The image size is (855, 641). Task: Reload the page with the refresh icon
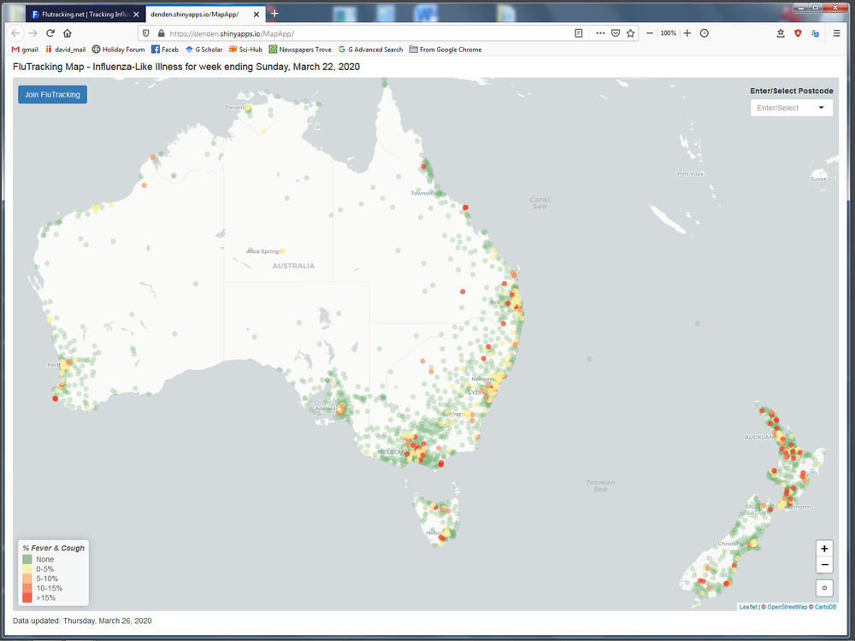click(x=50, y=32)
